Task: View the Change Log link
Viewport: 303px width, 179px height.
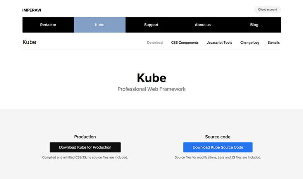Action: [250, 43]
